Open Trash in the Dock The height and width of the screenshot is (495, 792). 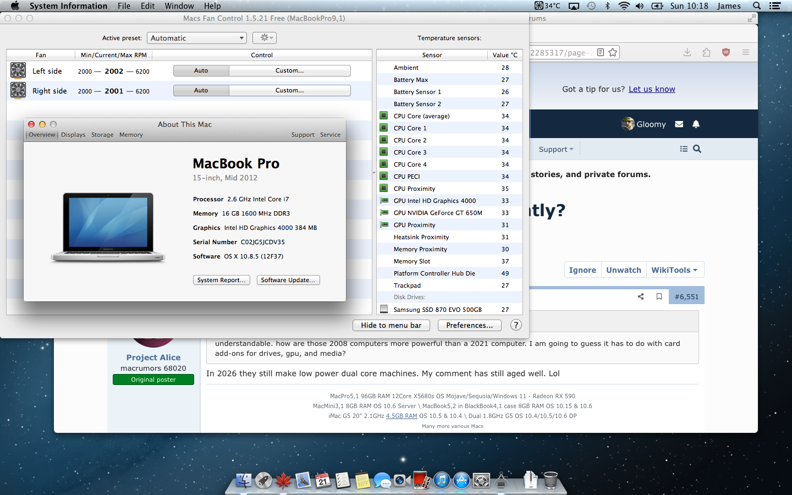tap(551, 480)
